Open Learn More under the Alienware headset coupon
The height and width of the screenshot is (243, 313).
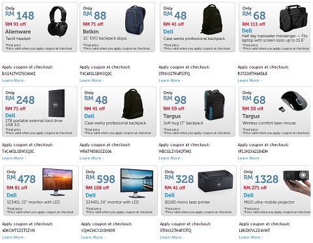pos(14,80)
